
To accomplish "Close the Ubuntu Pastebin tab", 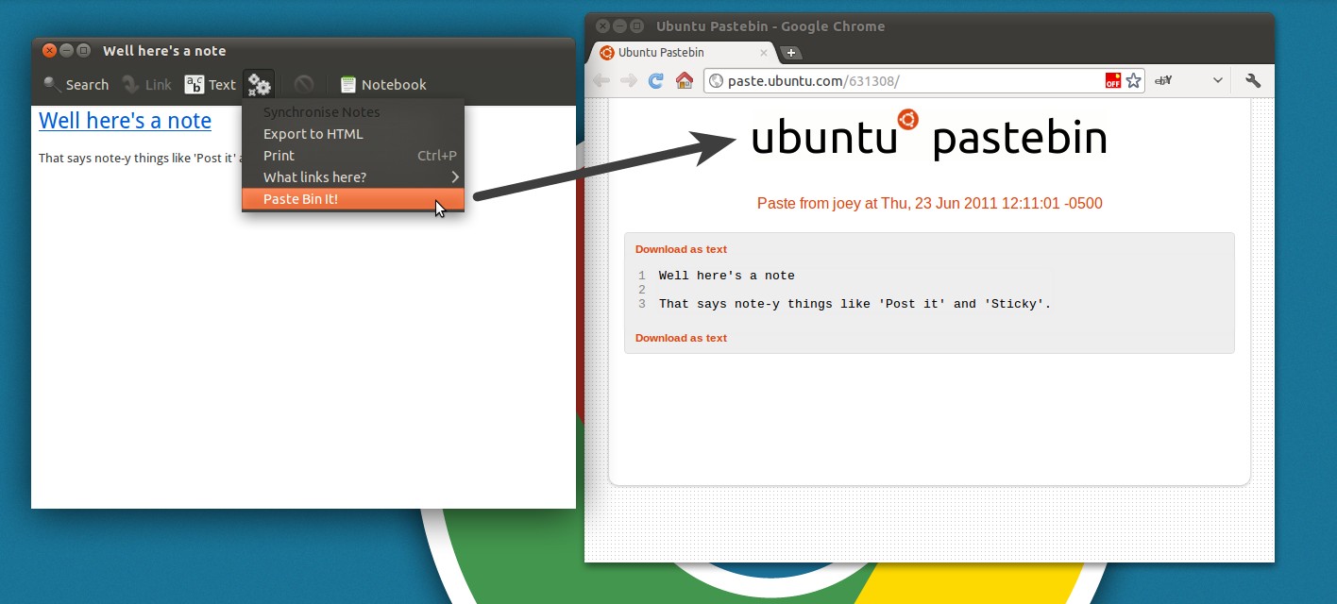I will coord(764,53).
